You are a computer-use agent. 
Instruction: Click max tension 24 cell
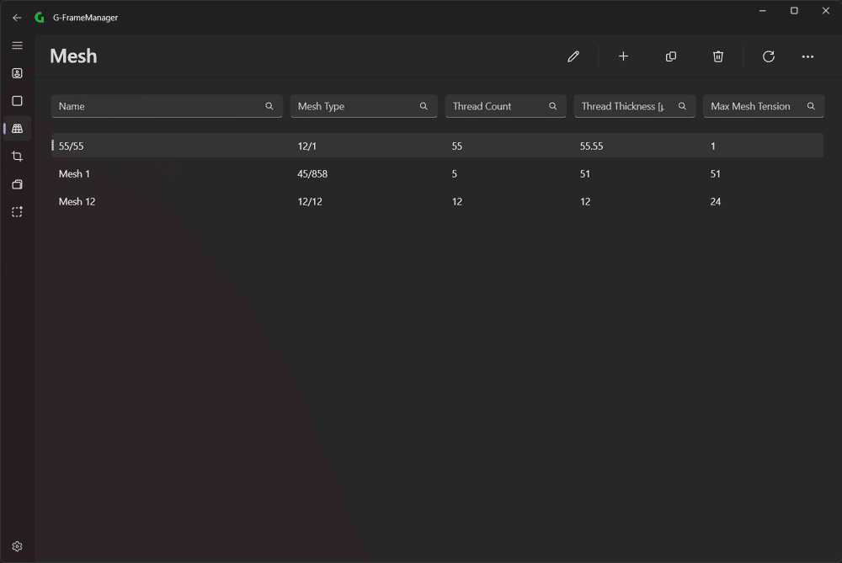click(x=715, y=202)
